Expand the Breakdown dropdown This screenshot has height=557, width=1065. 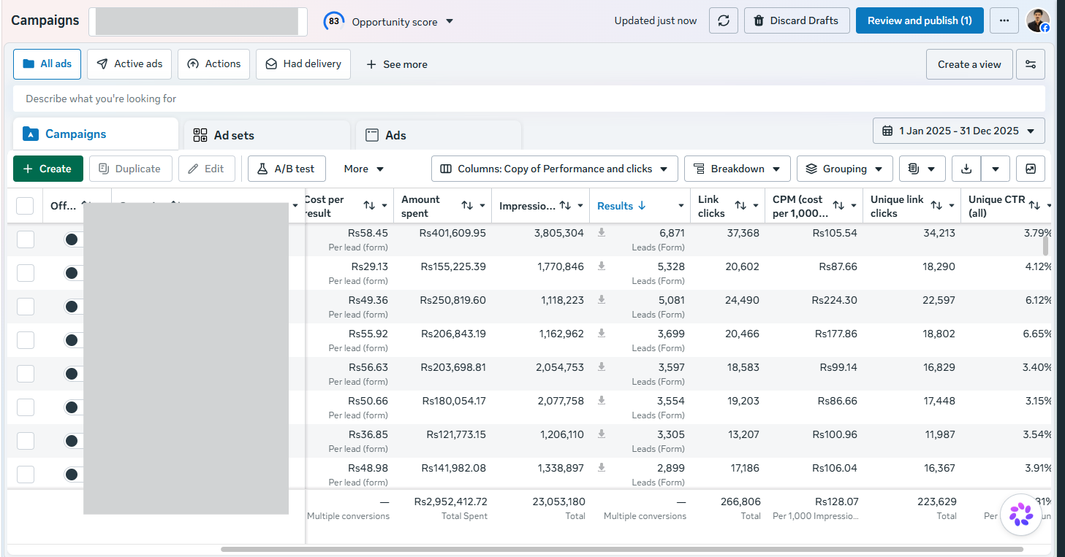(738, 169)
